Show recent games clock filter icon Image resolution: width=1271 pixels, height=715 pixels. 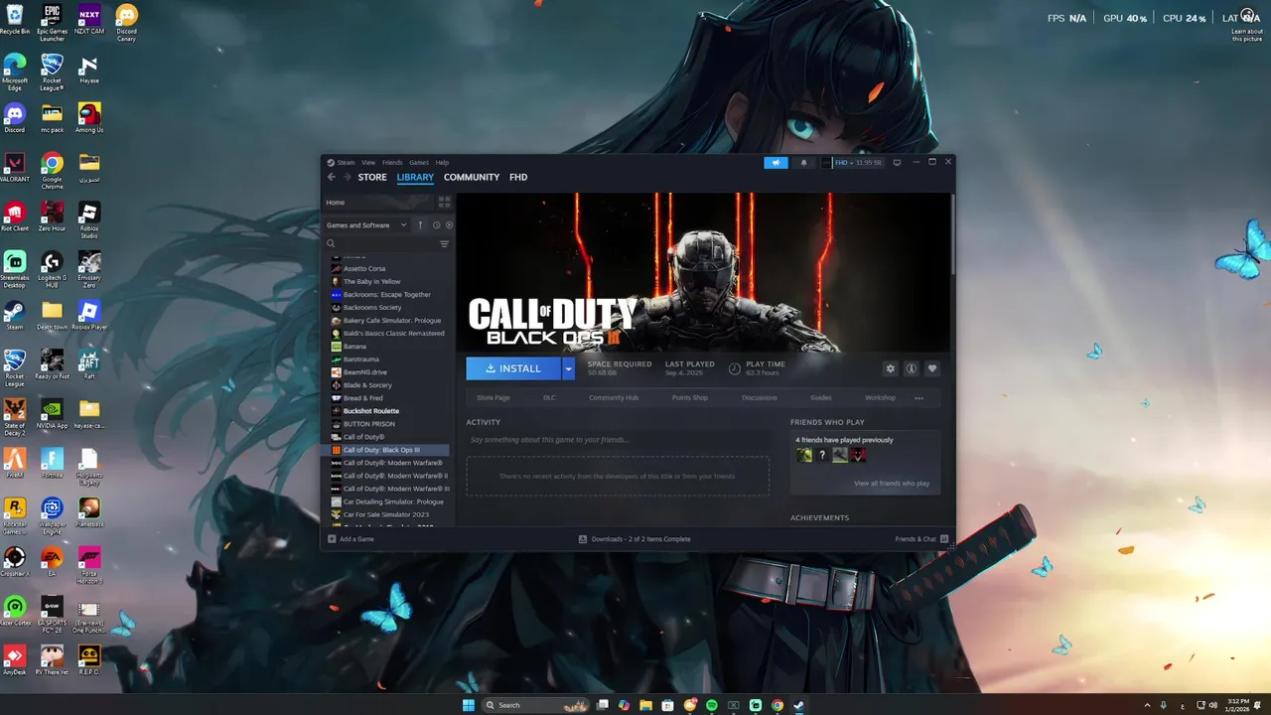436,225
